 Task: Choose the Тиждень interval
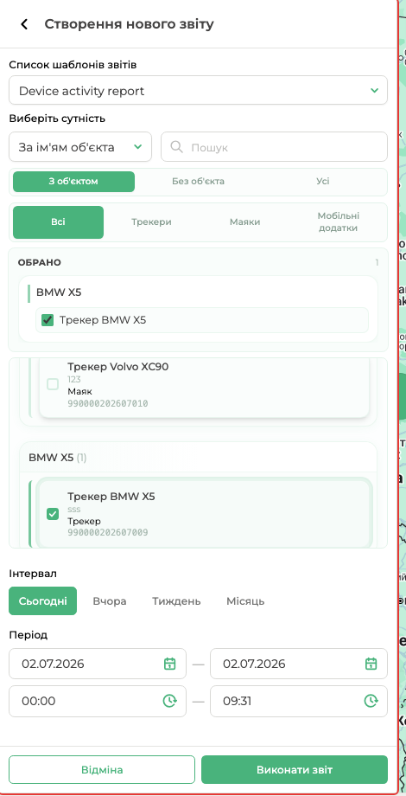tap(176, 601)
